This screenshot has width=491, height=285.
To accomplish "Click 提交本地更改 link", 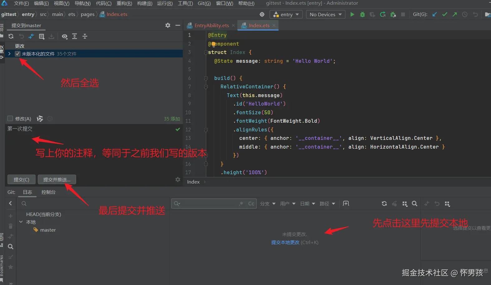I will (x=285, y=242).
